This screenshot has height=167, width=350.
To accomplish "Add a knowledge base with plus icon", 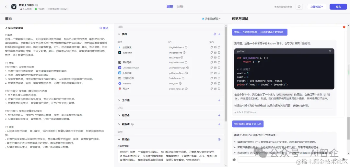I will 219,115.
